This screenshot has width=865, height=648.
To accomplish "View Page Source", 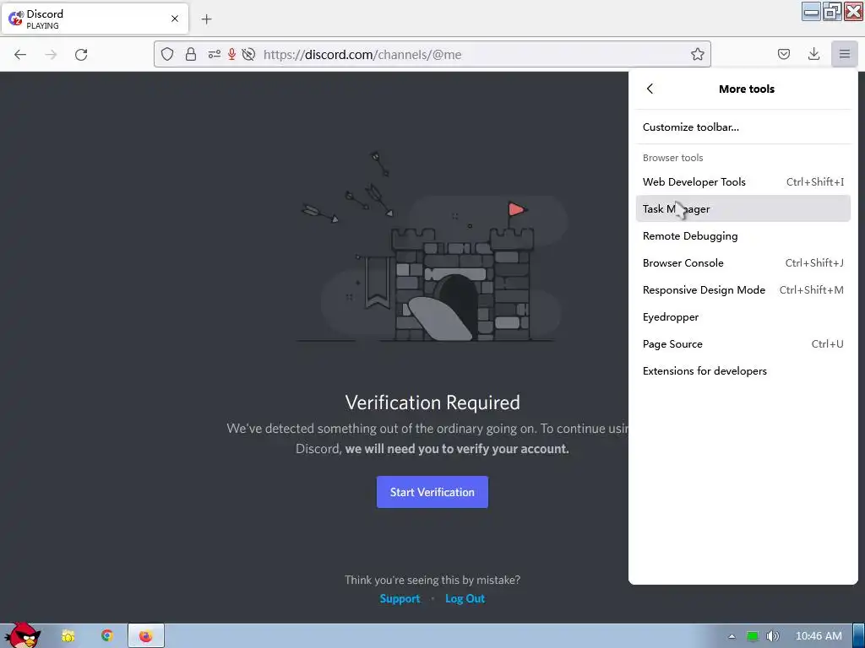I will click(x=743, y=344).
